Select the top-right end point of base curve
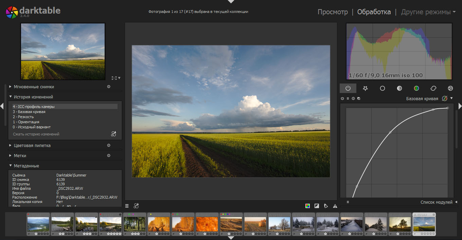 tap(447, 108)
